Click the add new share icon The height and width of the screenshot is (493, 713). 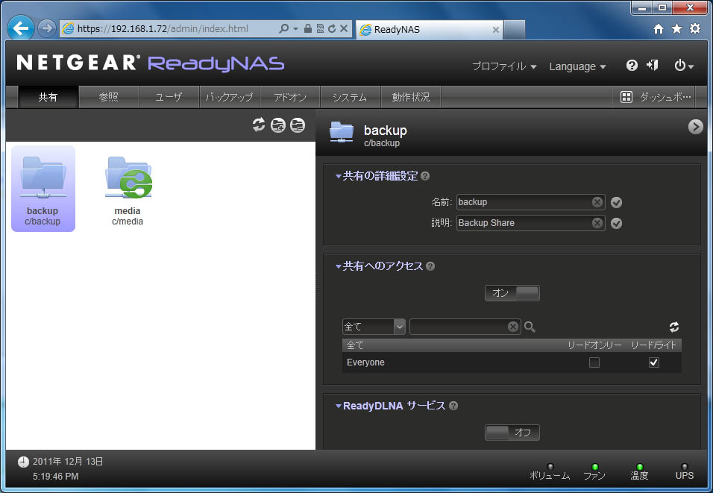pyautogui.click(x=278, y=125)
